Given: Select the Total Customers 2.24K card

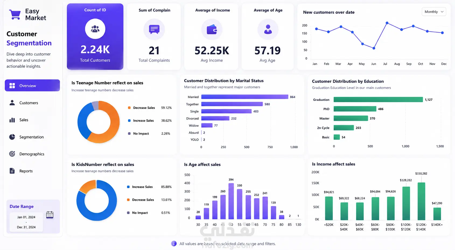Looking at the screenshot, I should point(95,37).
